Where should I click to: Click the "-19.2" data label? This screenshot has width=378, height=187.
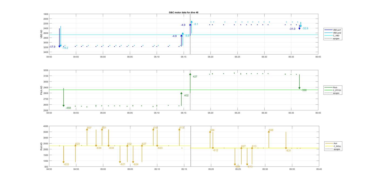click(x=65, y=48)
